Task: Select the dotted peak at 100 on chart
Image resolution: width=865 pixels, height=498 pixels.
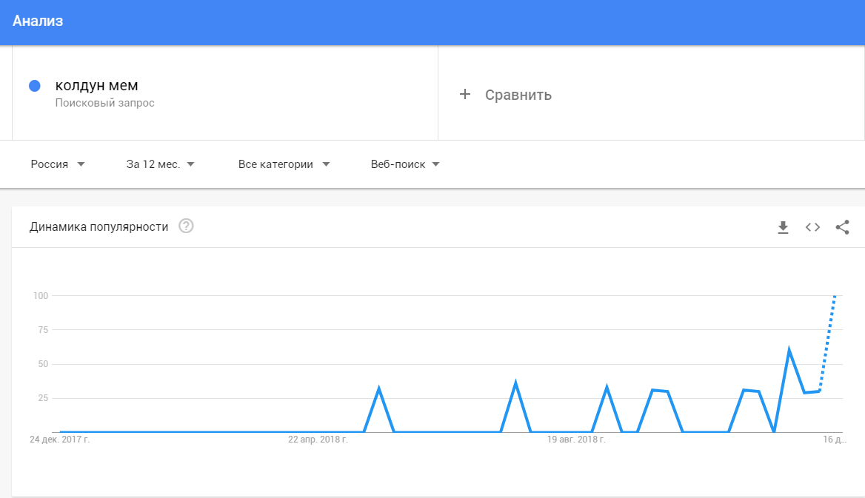Action: [x=835, y=296]
